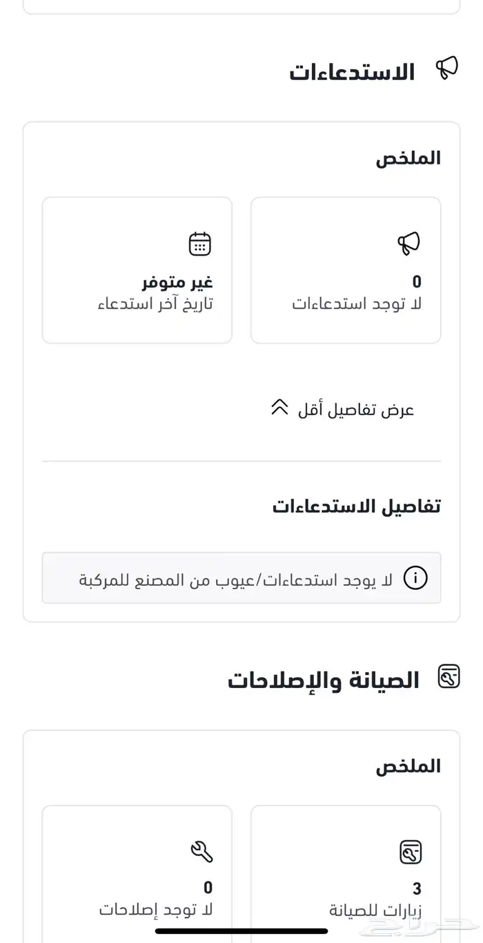The image size is (483, 943).
Task: Select the تاريخ آخر استدعاء card
Action: point(137,270)
